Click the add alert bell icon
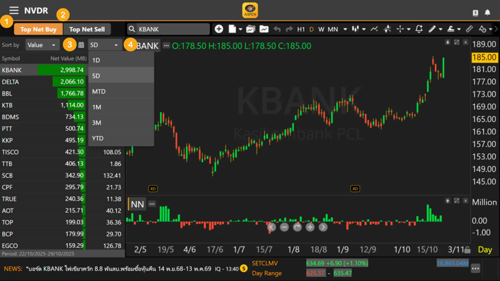Screen dimensions: 500x281 coord(419,29)
